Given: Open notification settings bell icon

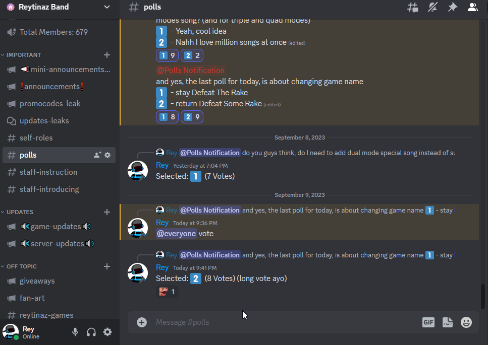Looking at the screenshot, I should click(x=432, y=7).
